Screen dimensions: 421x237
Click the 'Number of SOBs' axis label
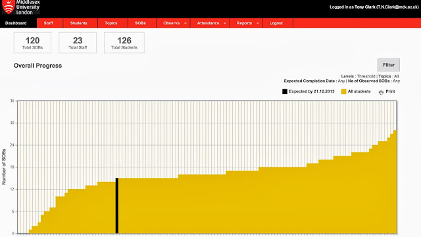tap(4, 167)
